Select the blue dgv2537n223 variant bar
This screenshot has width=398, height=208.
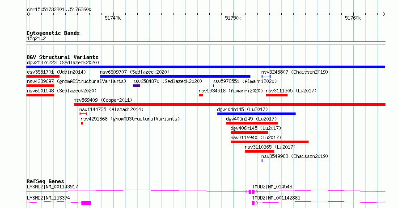pos(206,67)
